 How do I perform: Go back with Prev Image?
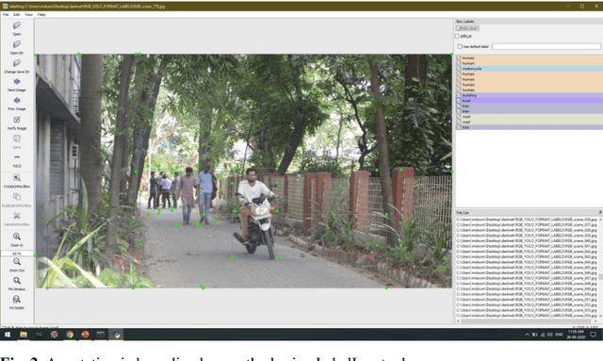point(17,104)
